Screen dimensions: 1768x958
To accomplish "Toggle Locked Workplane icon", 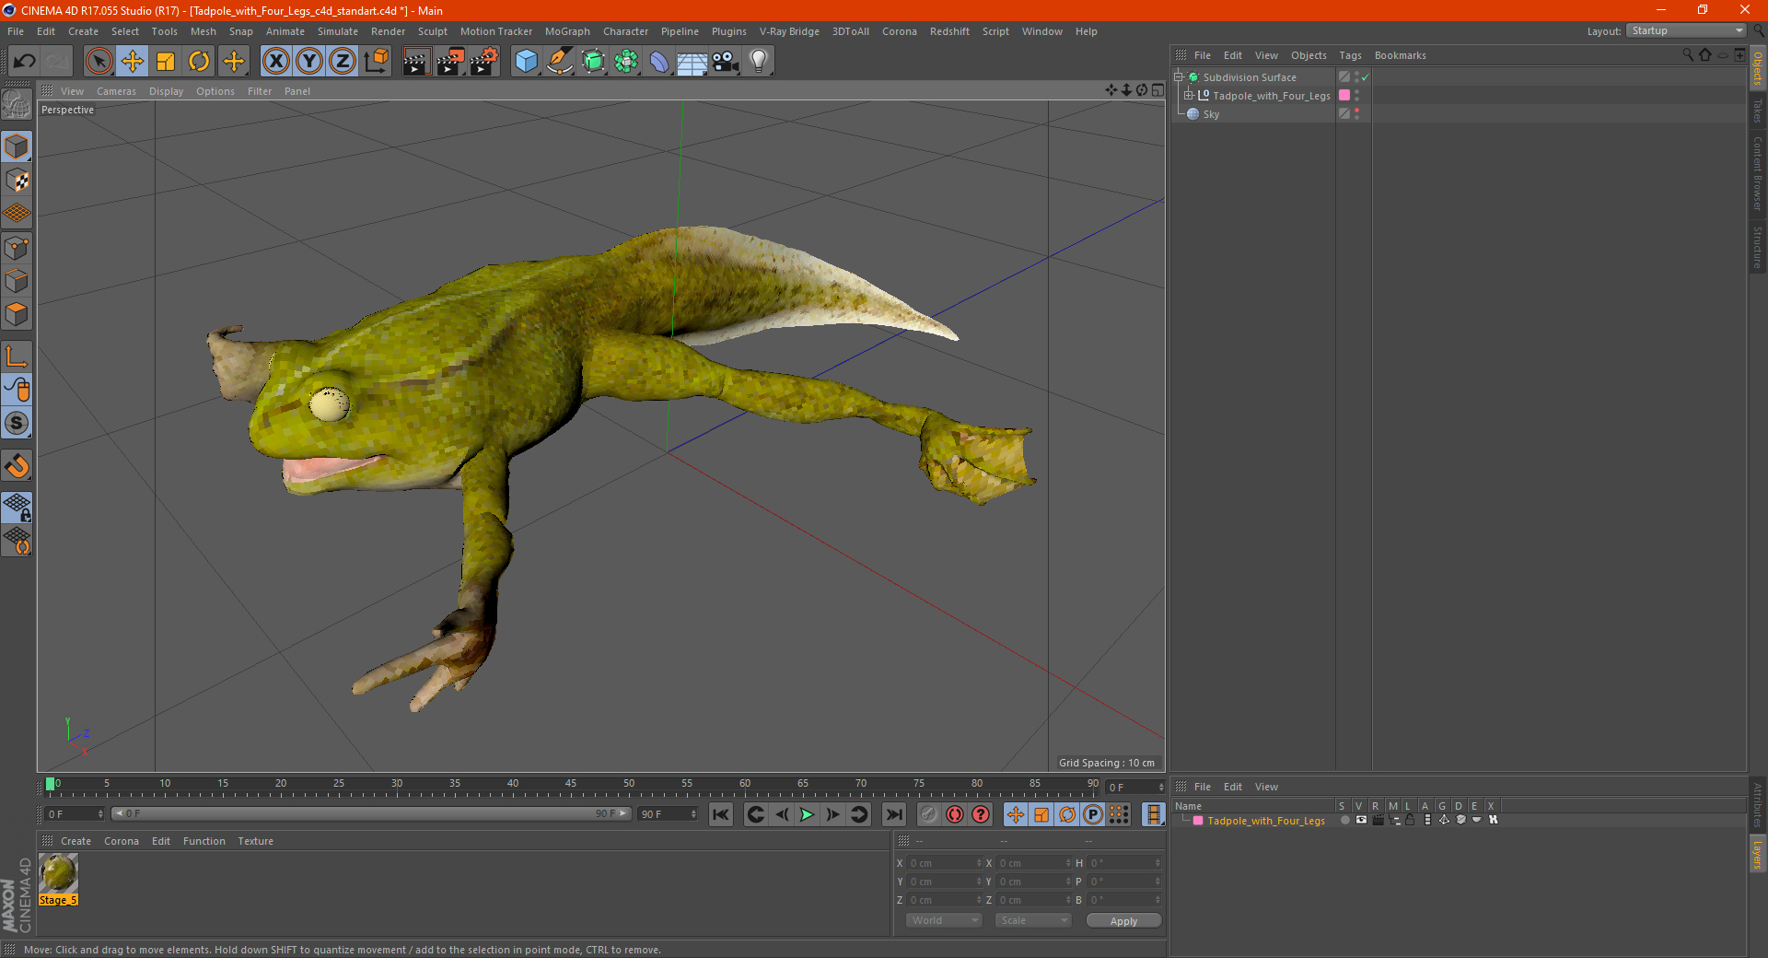I will coord(17,508).
